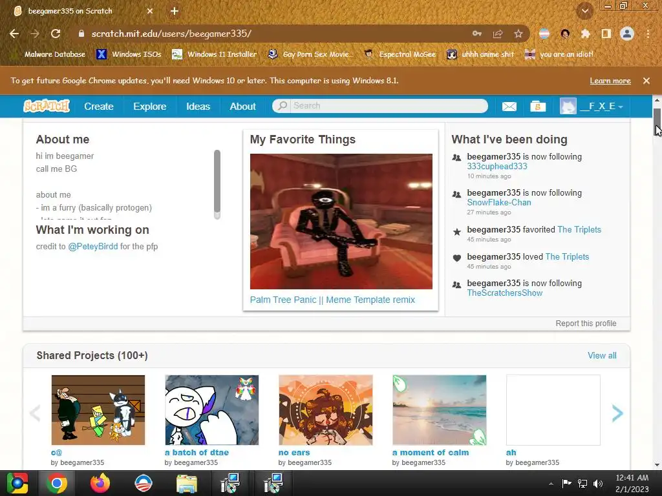Screen dimensions: 662x496
Task: Open the Obama logo taskbar app
Action: tap(143, 483)
